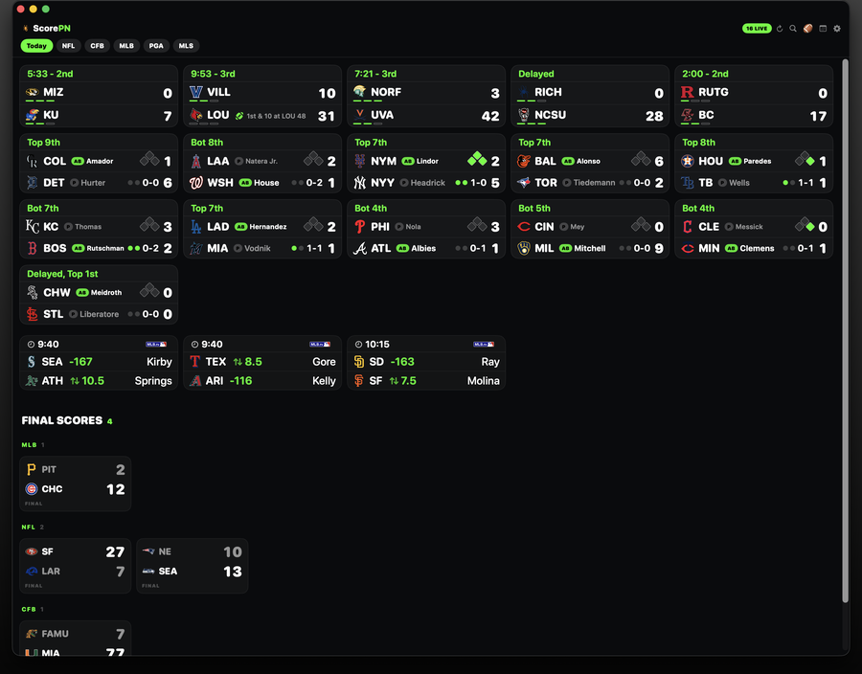Click the base diamonds in HOU row
This screenshot has width=862, height=674.
(x=805, y=159)
